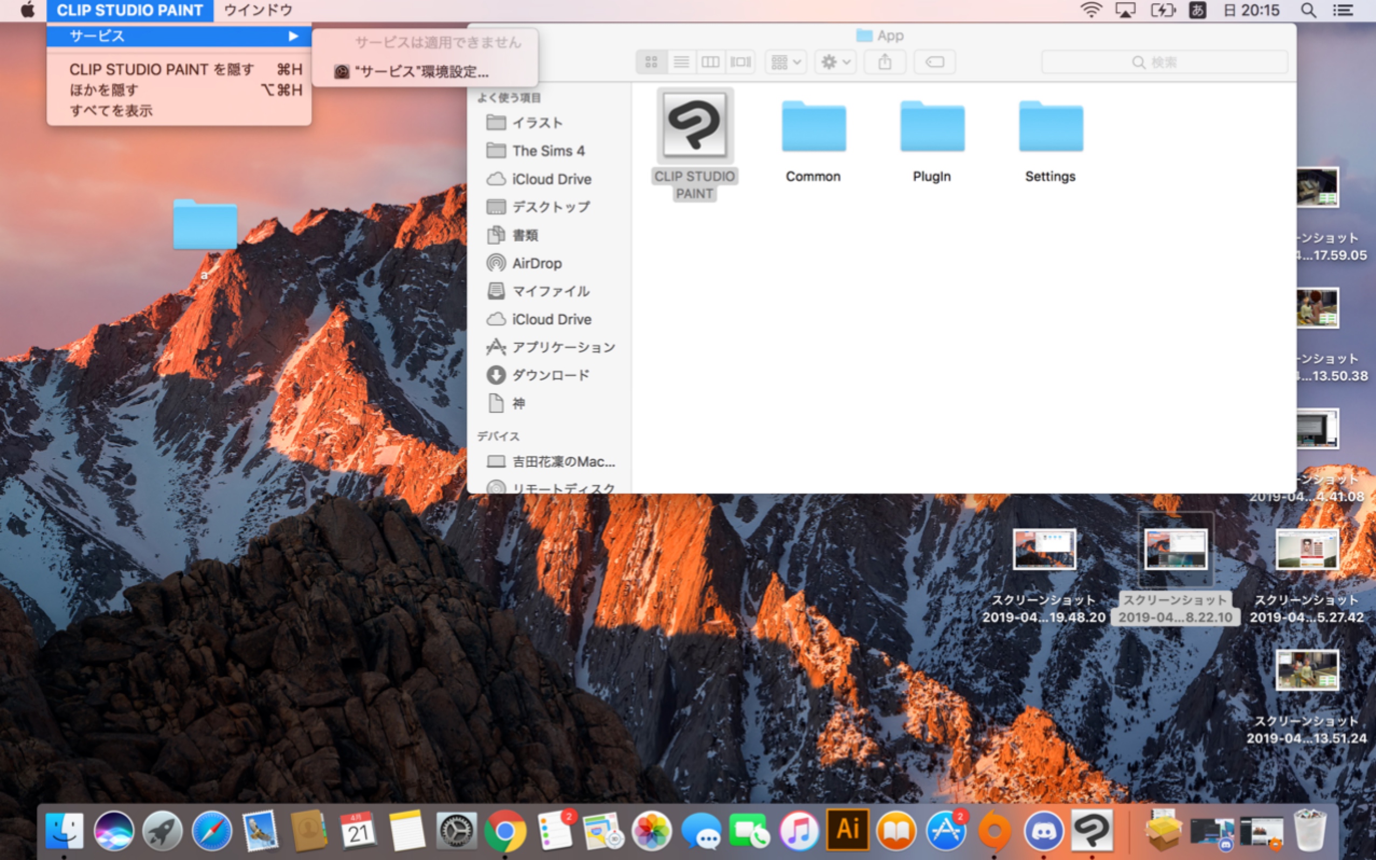Switch Finder to icon view
Image resolution: width=1376 pixels, height=860 pixels.
coord(651,61)
